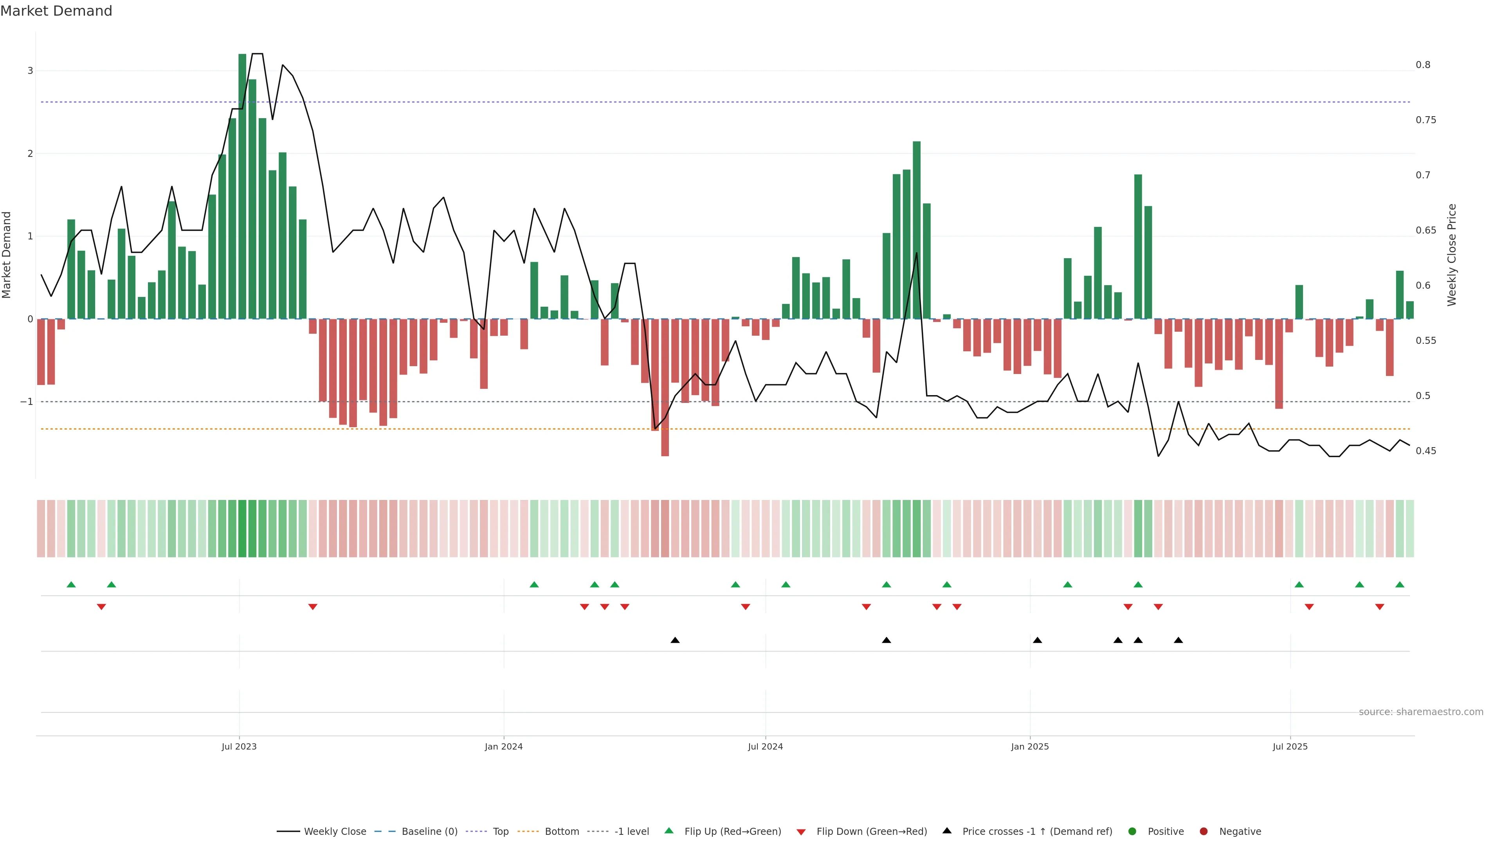
Task: Click Price crosses -1 black triangle legend
Action: (x=947, y=831)
